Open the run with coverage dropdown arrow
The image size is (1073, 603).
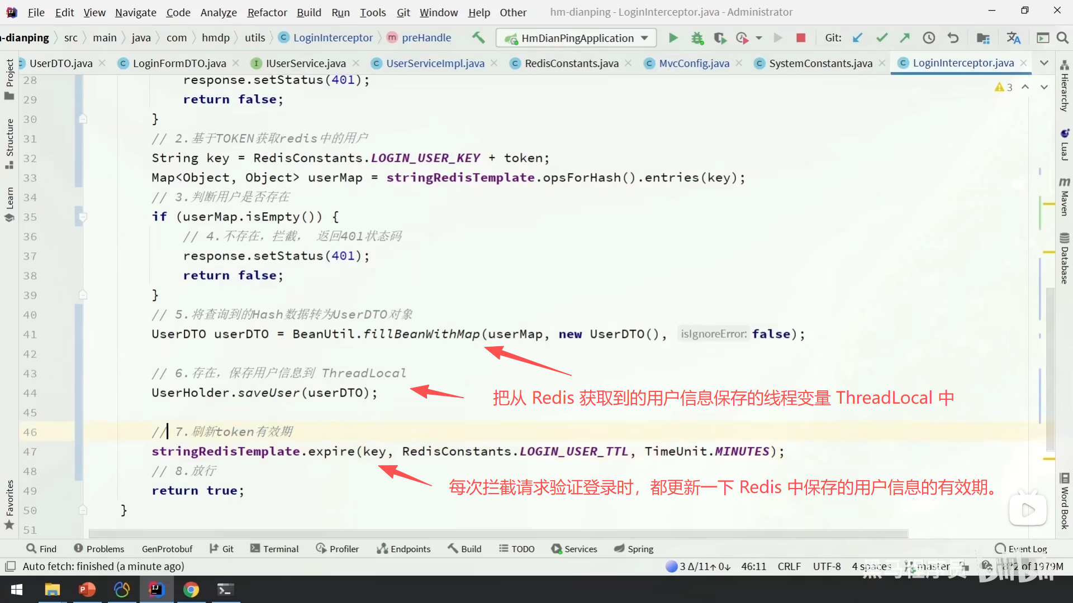759,38
